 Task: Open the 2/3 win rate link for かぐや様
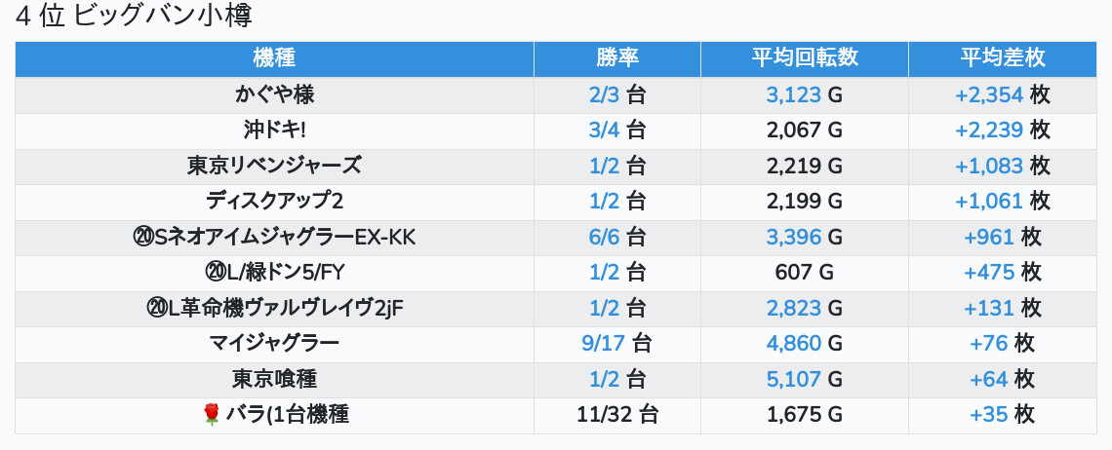pyautogui.click(x=604, y=94)
